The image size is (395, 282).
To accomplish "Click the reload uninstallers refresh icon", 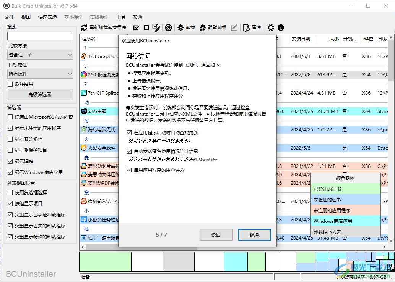I will [84, 27].
